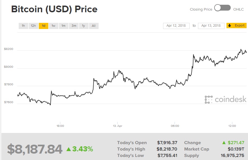The image size is (248, 160).
Task: Click the Bitcoin (USD) Price heading
Action: 54,9
